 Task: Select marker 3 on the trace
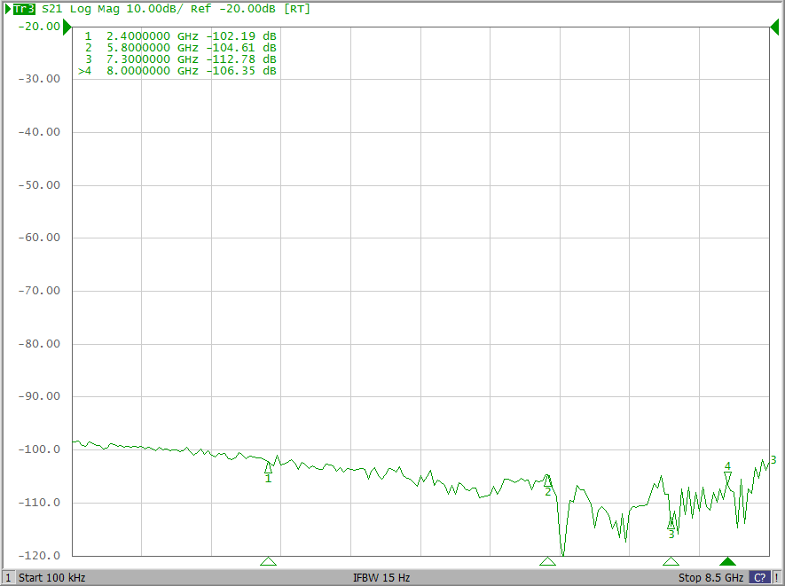click(671, 523)
